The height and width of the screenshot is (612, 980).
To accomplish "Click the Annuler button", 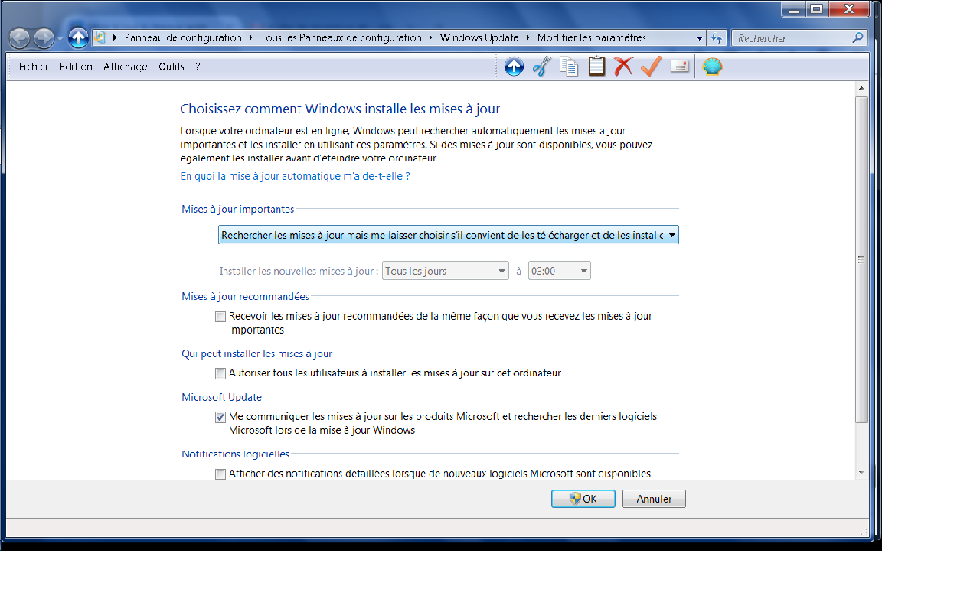I will (x=654, y=499).
